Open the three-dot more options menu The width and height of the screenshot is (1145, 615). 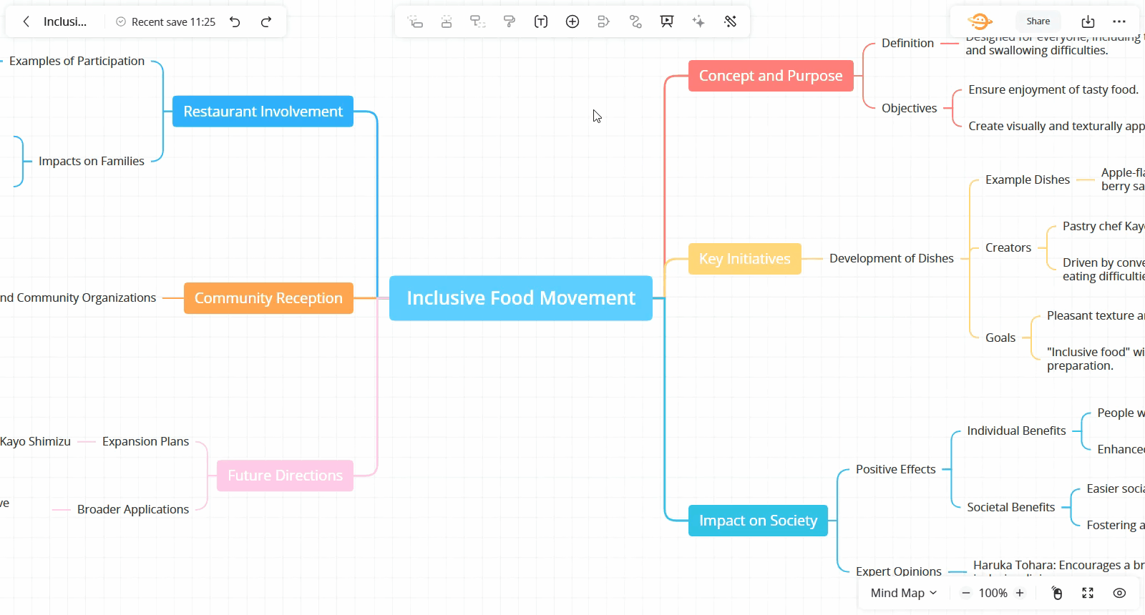click(1119, 21)
